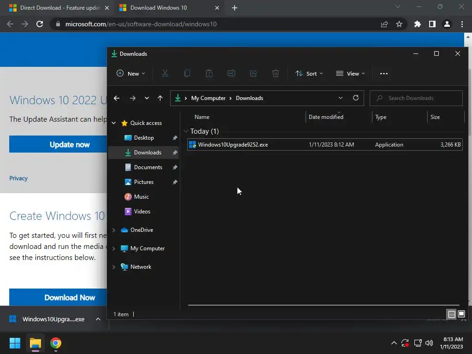Open the See more three-dots menu

(x=384, y=74)
